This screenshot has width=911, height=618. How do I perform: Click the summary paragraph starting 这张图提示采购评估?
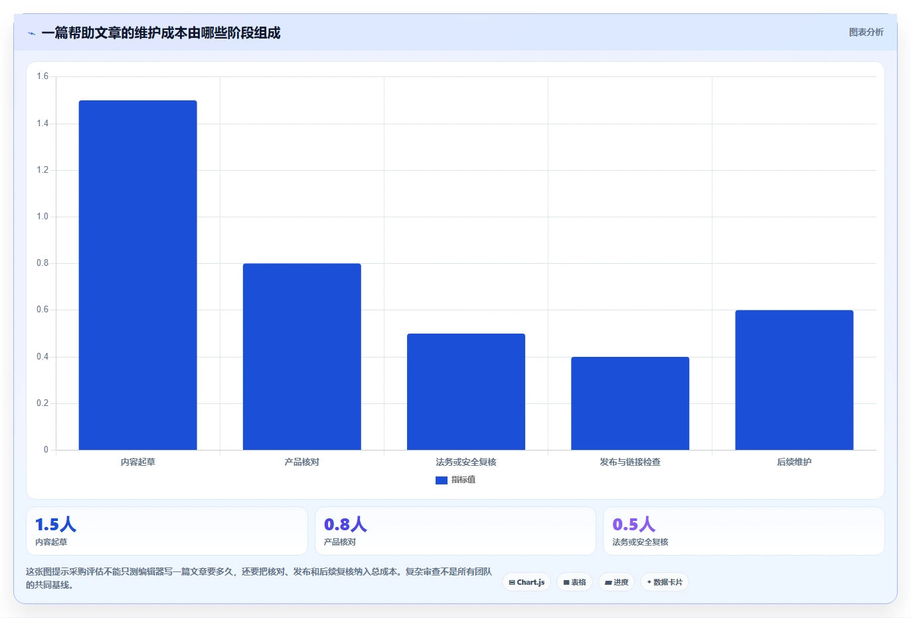pyautogui.click(x=259, y=578)
